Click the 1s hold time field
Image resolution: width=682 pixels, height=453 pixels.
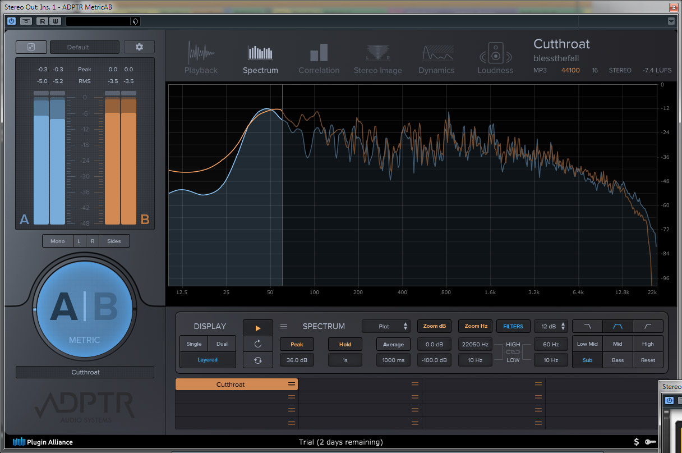(345, 360)
